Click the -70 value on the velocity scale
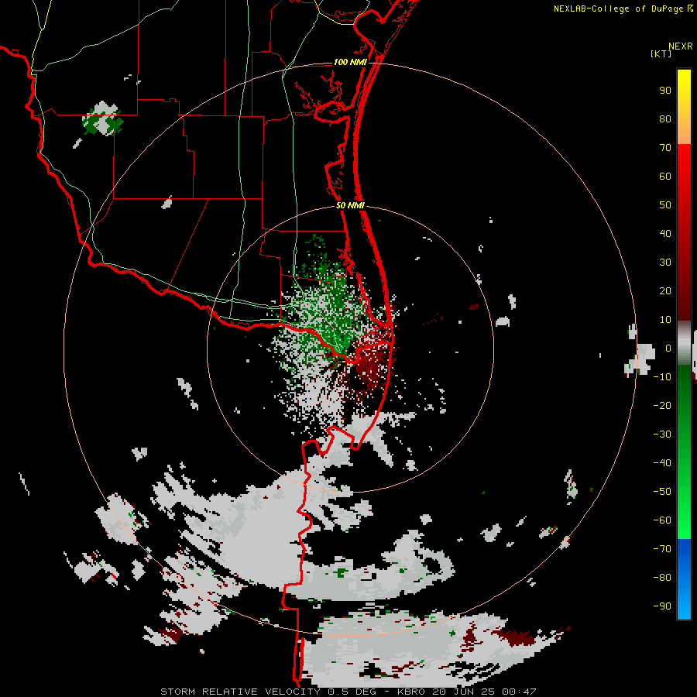This screenshot has width=697, height=697. [x=662, y=549]
